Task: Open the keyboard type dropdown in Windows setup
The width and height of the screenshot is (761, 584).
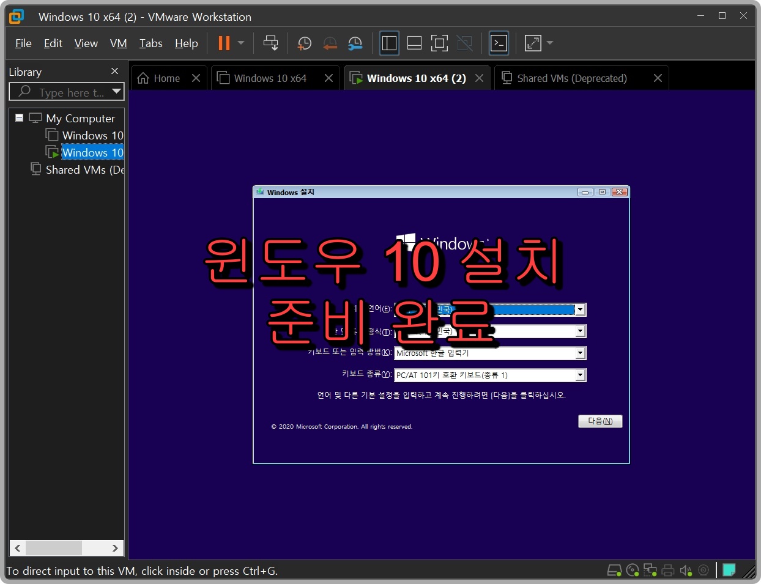Action: (580, 375)
